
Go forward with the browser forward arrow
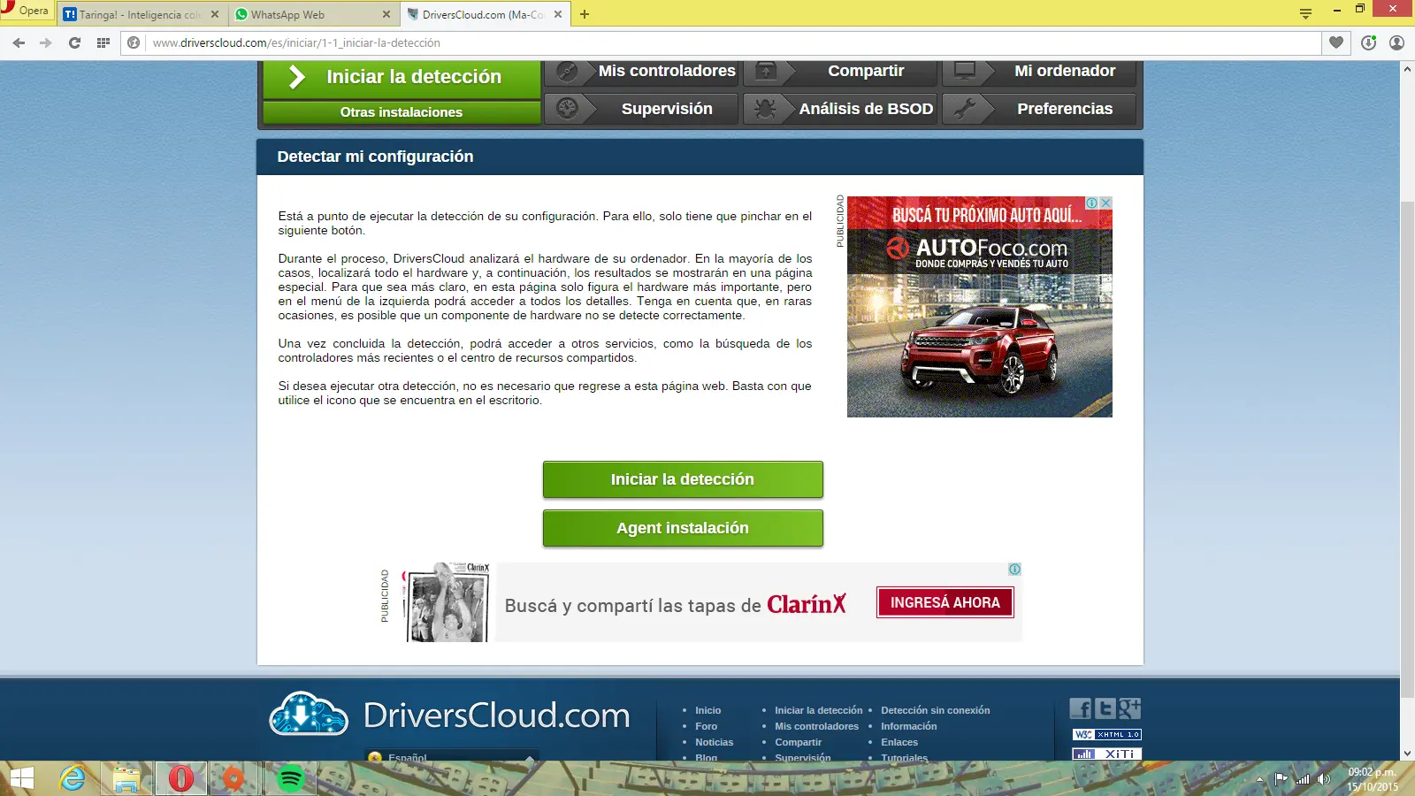click(46, 42)
